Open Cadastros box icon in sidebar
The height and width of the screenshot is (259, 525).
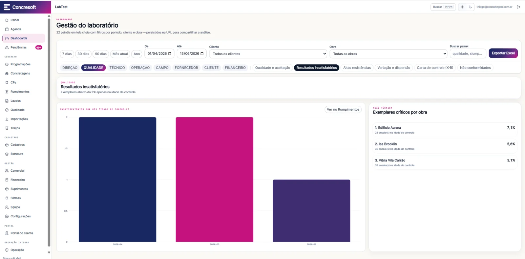coord(7,145)
